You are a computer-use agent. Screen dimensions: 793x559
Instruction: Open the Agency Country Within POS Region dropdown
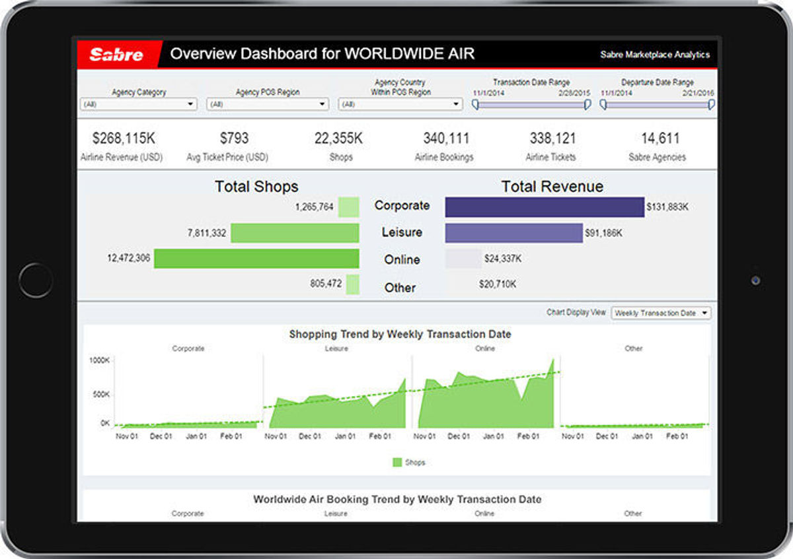coord(398,104)
